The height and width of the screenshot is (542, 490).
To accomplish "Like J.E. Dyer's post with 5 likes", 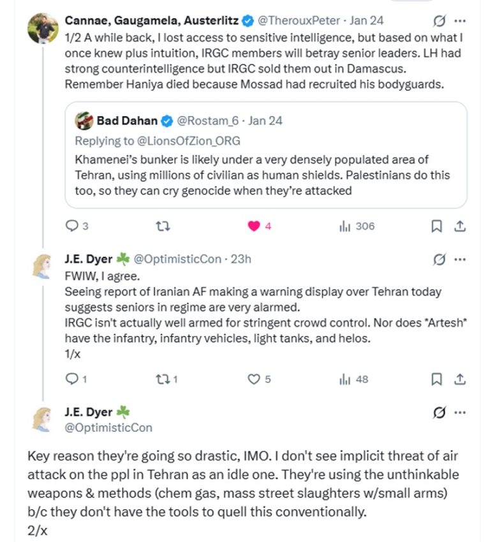I will point(254,379).
